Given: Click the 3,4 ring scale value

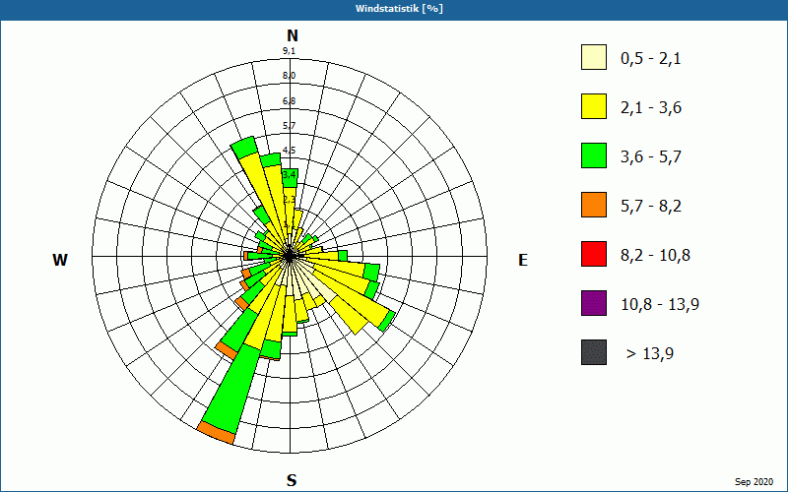Looking at the screenshot, I should (x=289, y=175).
